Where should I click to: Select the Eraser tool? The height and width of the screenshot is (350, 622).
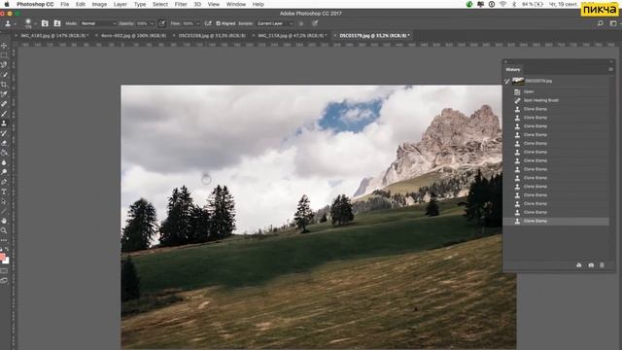tap(4, 143)
